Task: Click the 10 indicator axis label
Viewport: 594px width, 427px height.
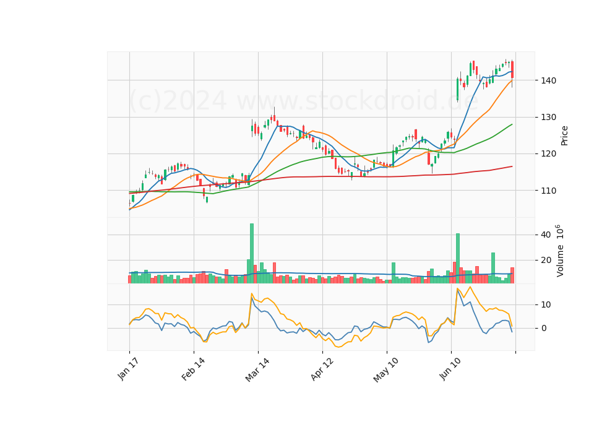Action: pyautogui.click(x=546, y=304)
